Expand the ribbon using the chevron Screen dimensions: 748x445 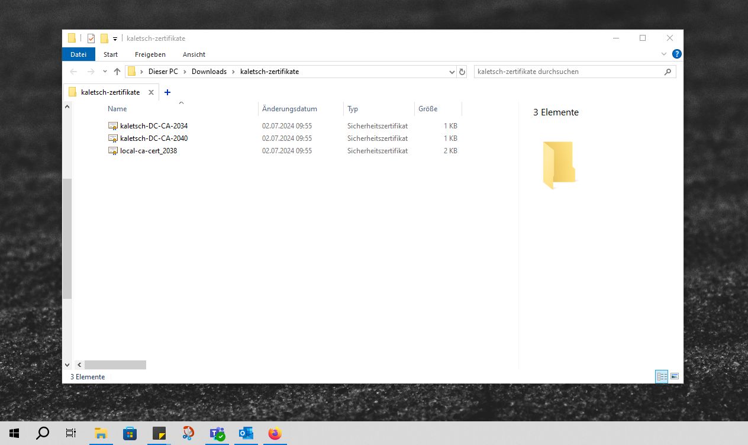[x=663, y=54]
